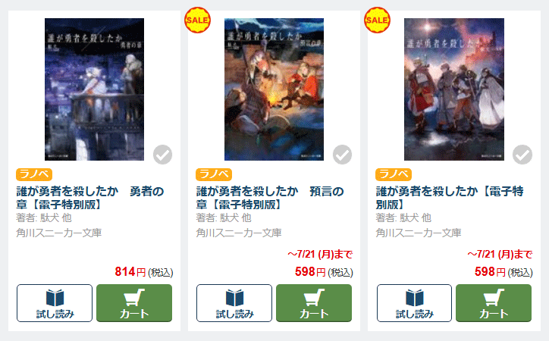Toggle checkmark on third book cover
Screen dimensions: 549x341
point(522,155)
